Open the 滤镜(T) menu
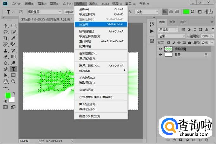216x144 pixels. tap(93, 3)
